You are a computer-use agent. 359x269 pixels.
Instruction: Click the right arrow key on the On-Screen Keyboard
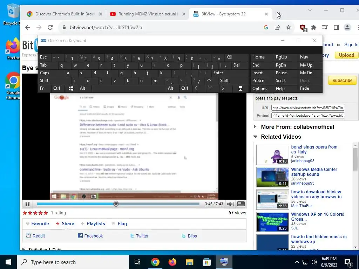tap(223, 88)
